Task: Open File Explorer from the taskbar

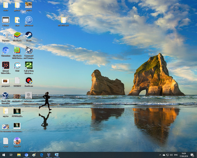Action: (19, 155)
